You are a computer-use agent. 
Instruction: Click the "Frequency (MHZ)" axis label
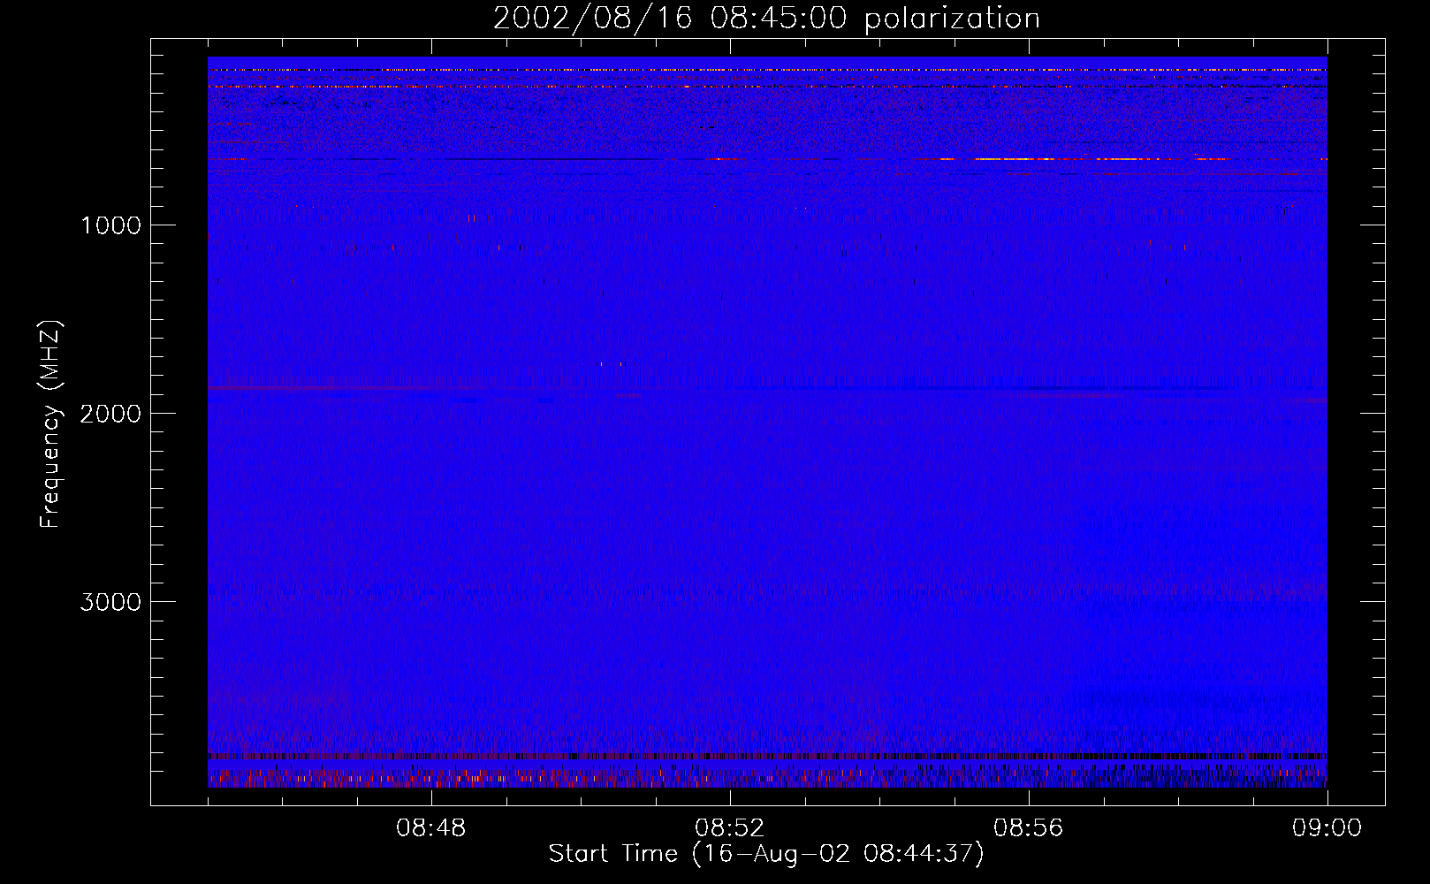pos(50,424)
